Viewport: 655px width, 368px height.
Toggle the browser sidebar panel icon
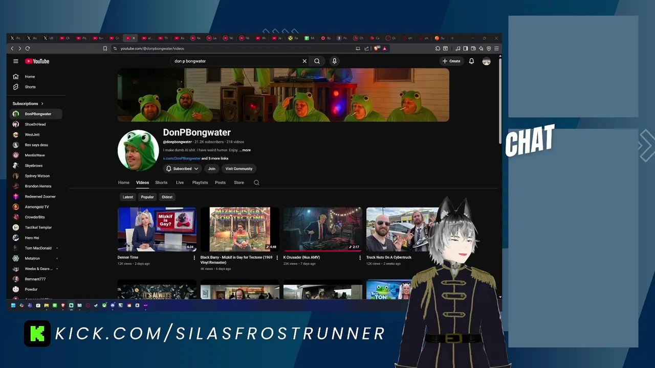coord(465,49)
